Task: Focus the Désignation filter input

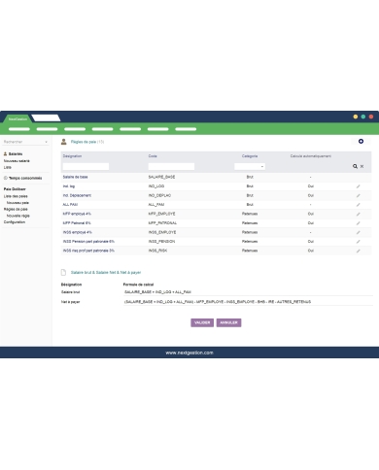Action: (86, 166)
